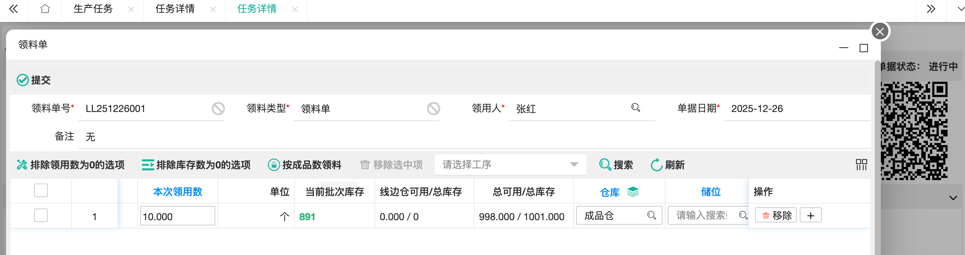Toggle 按成品数领料 option

(305, 165)
